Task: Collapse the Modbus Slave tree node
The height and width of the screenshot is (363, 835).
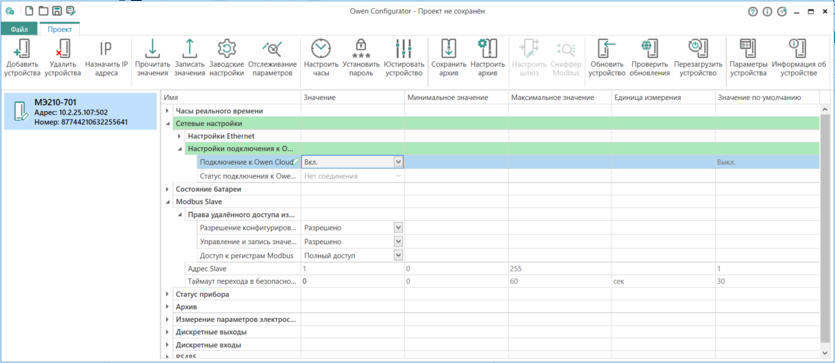Action: coord(167,202)
